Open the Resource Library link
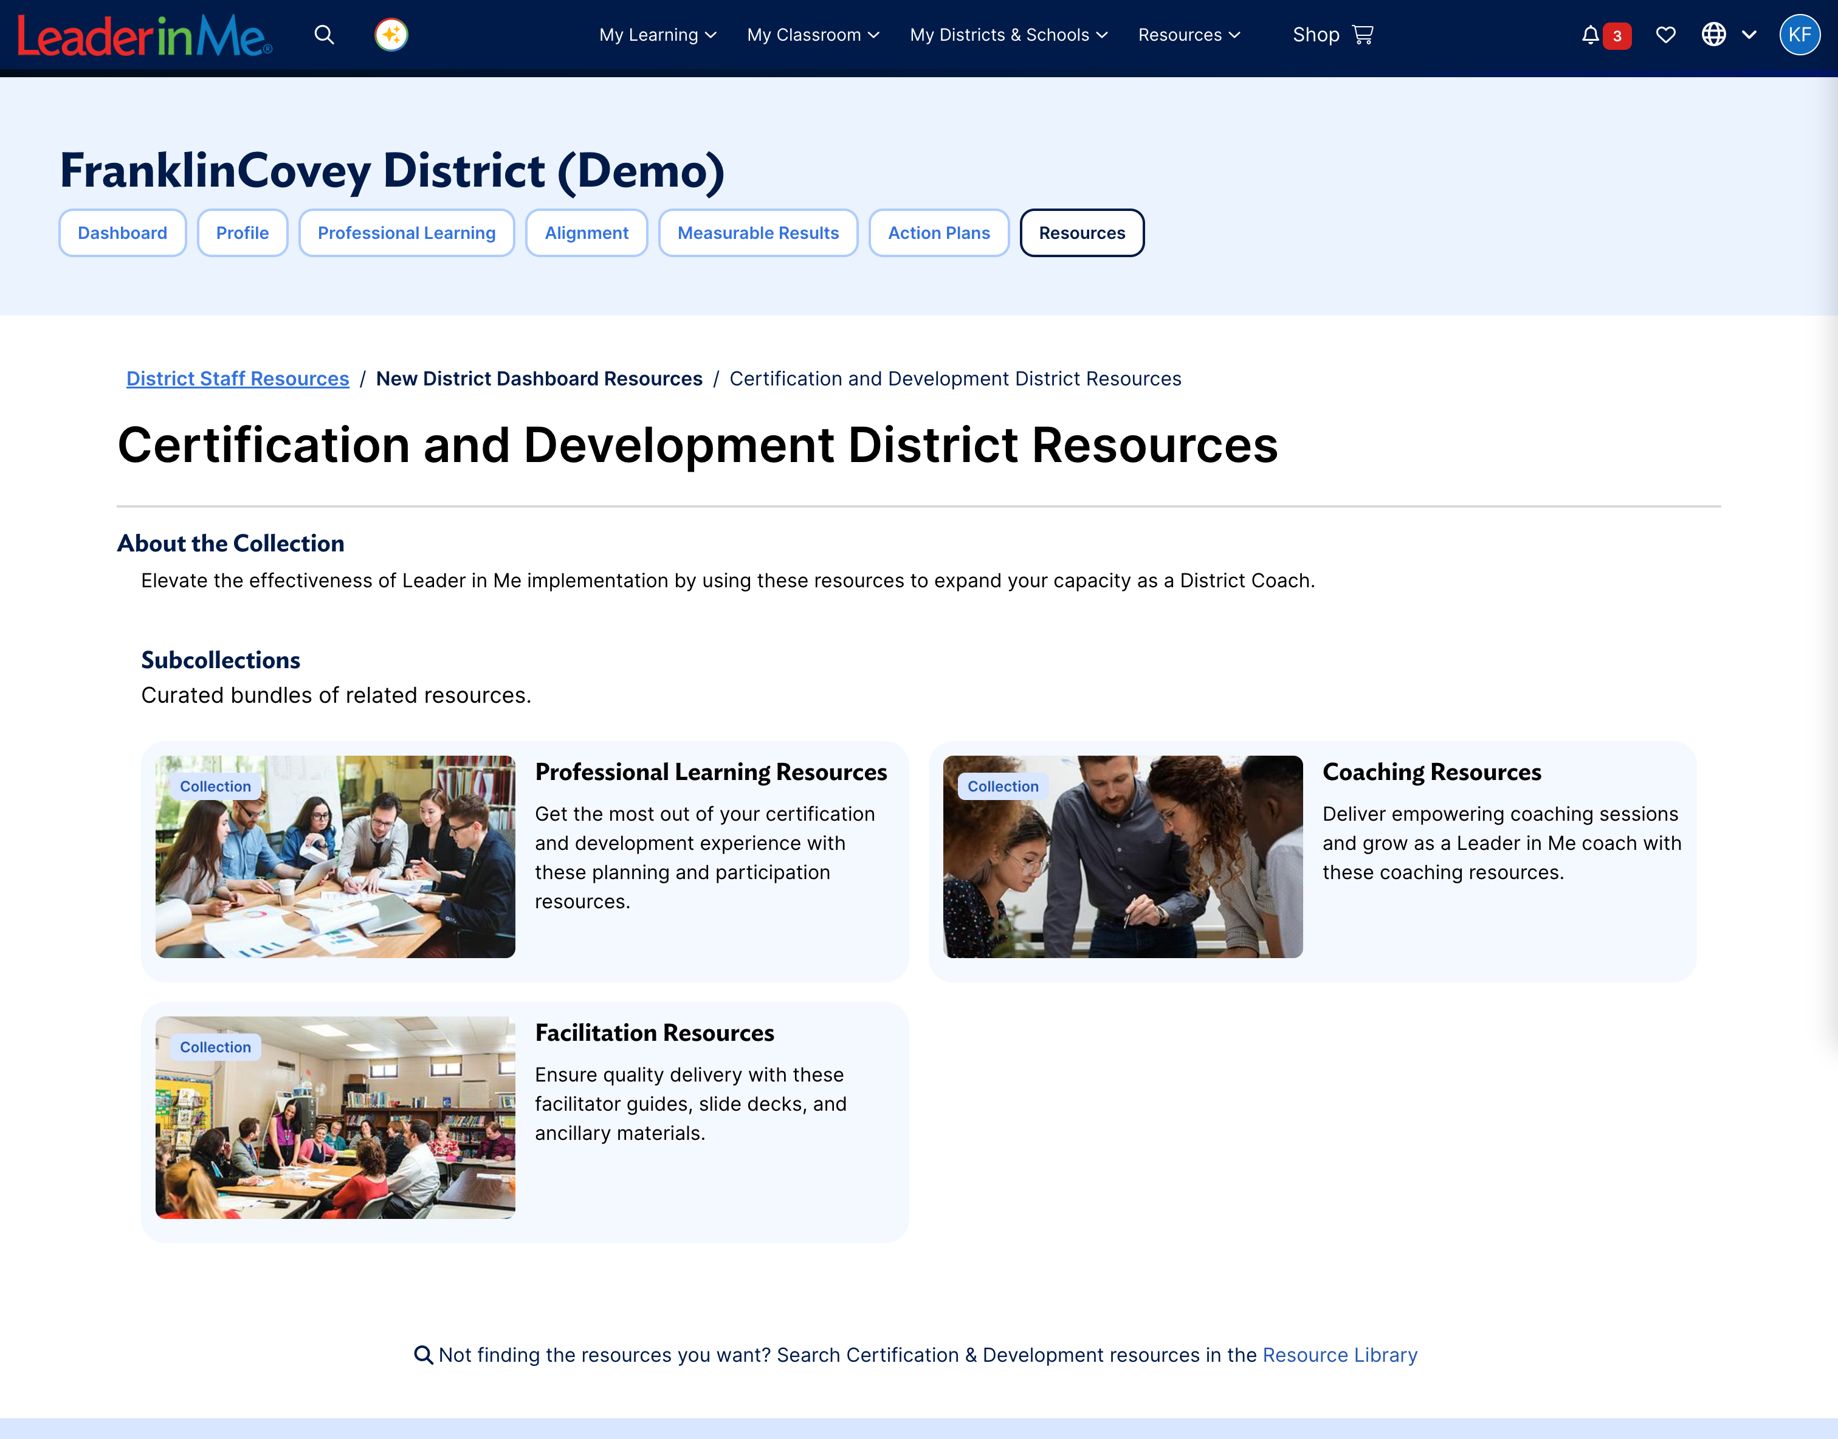 [1340, 1354]
